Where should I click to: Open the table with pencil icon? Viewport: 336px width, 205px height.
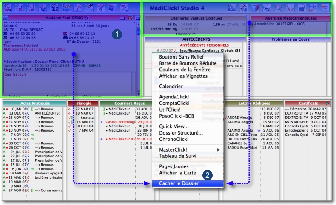pos(101,8)
